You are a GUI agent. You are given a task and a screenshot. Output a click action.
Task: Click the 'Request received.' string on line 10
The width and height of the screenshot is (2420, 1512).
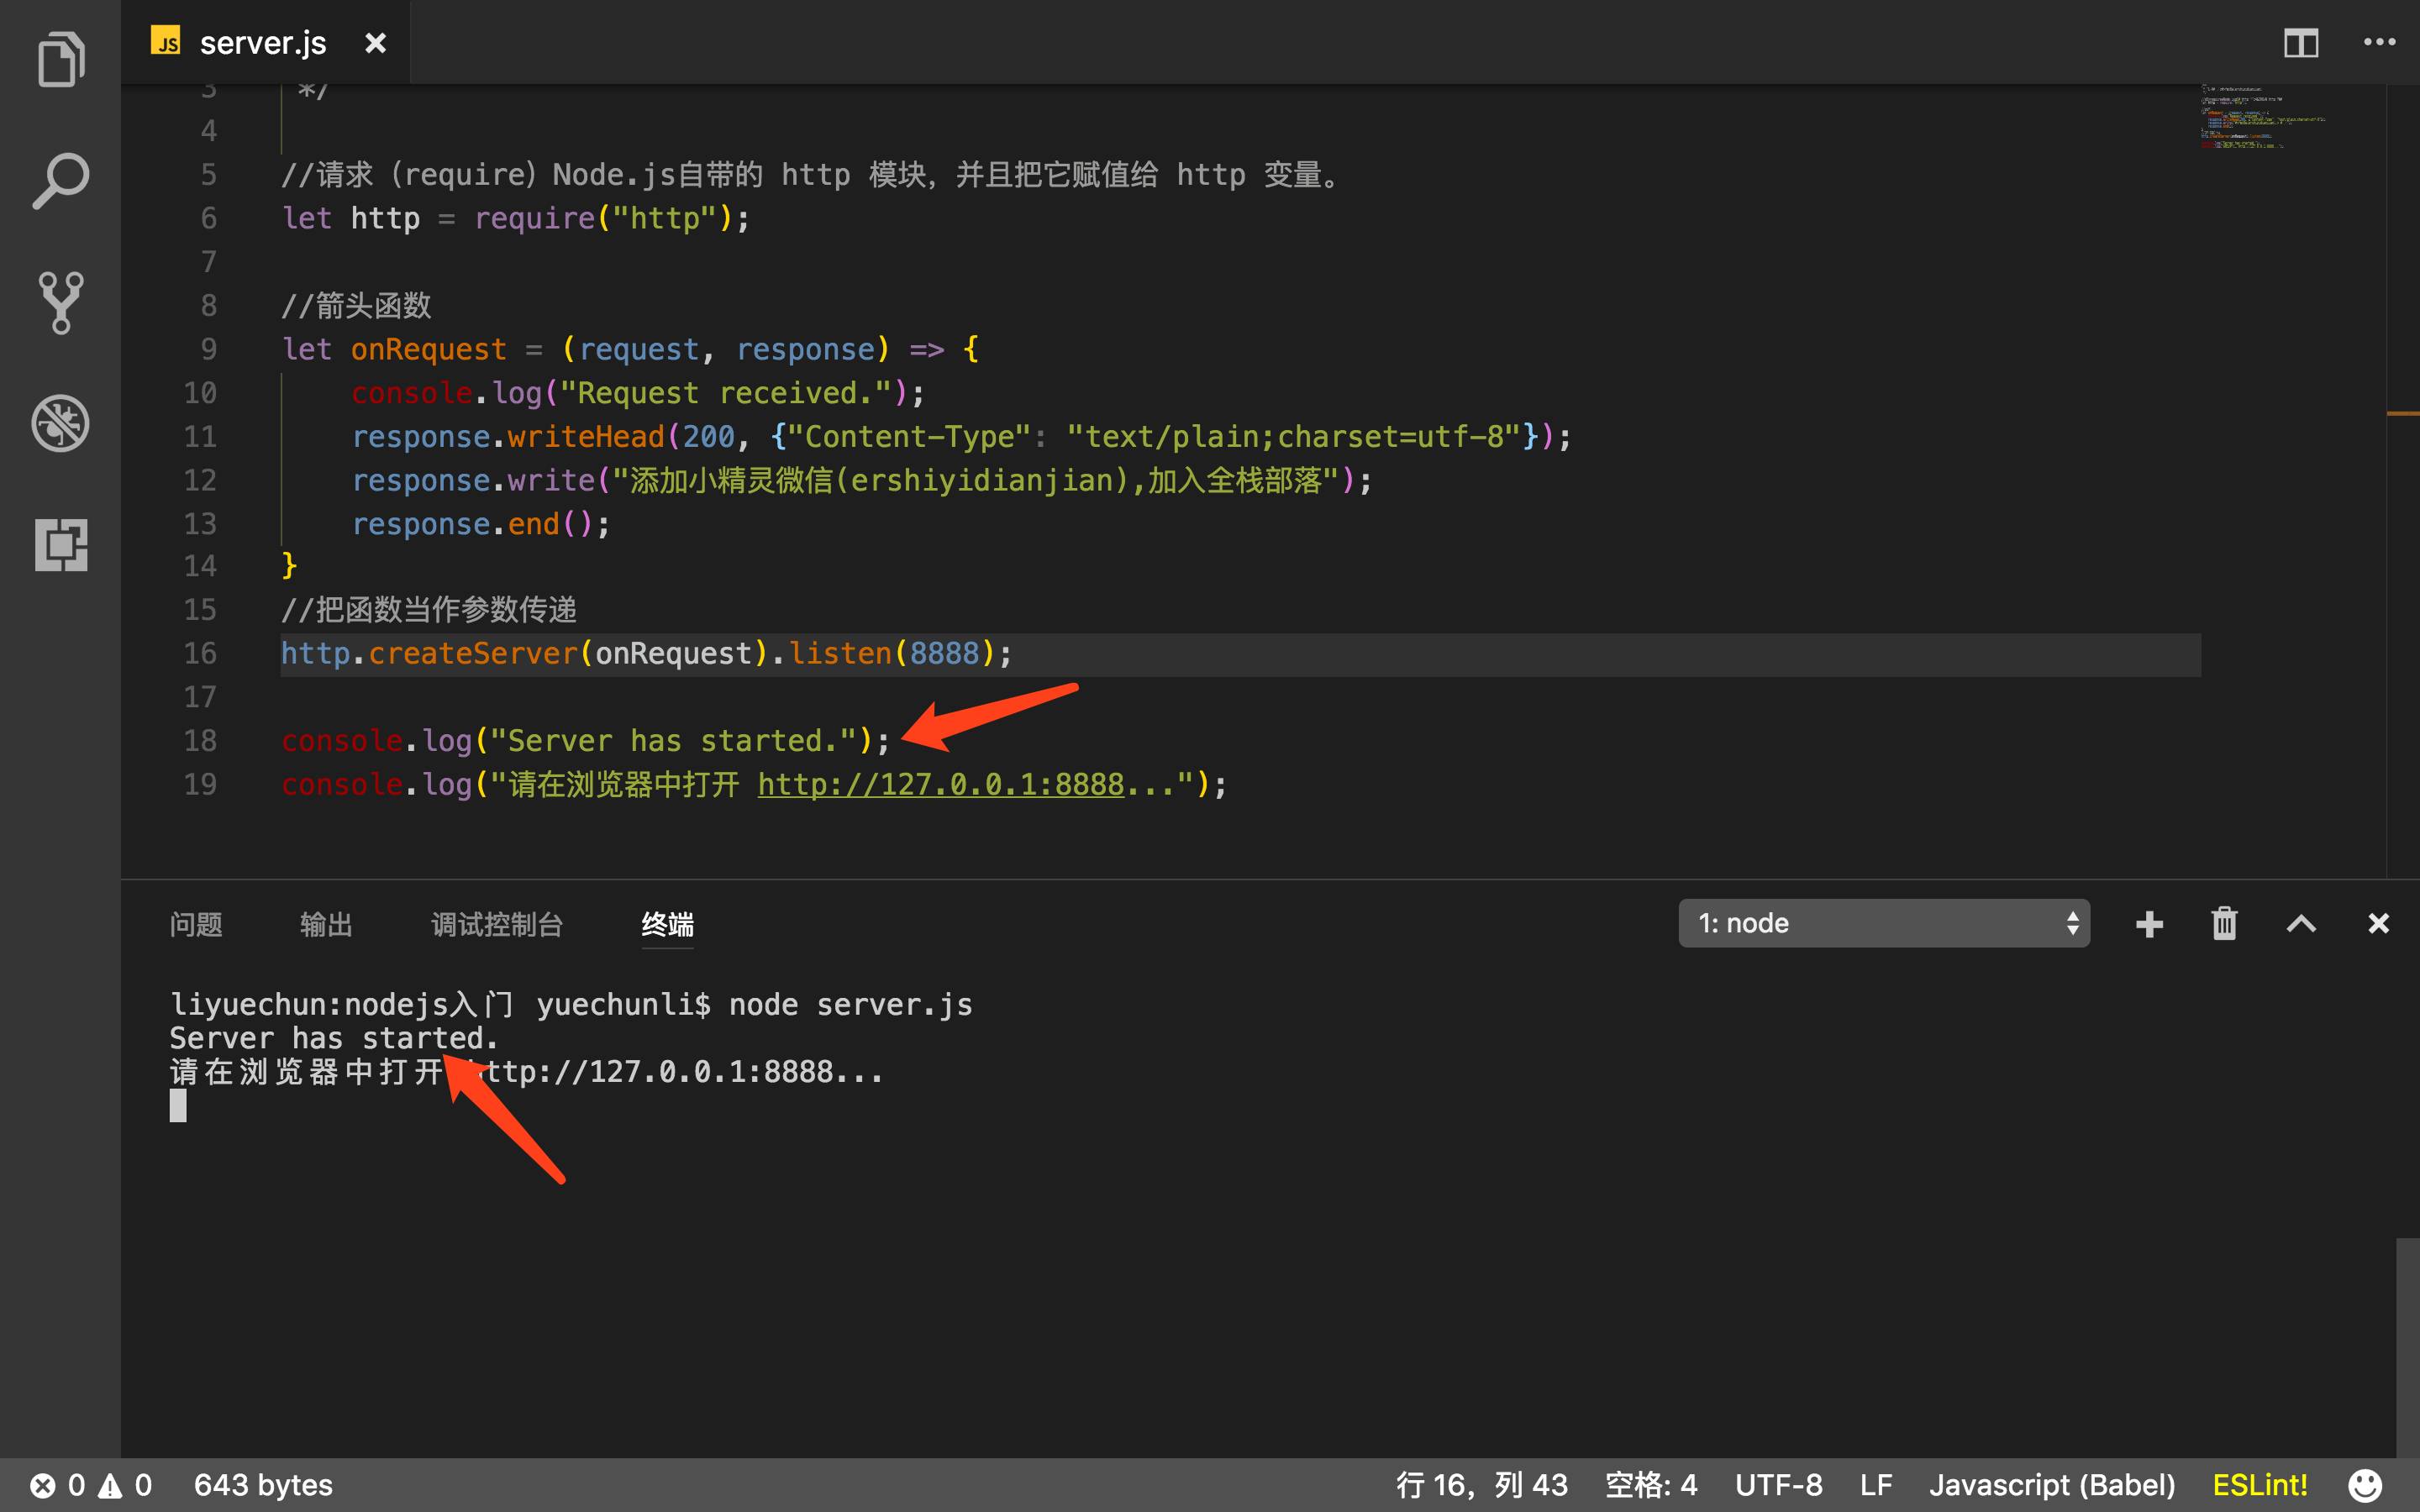[725, 393]
